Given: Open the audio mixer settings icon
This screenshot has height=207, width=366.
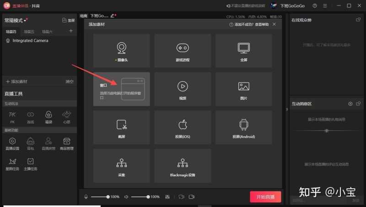Looking at the screenshot, I should pyautogui.click(x=167, y=197).
